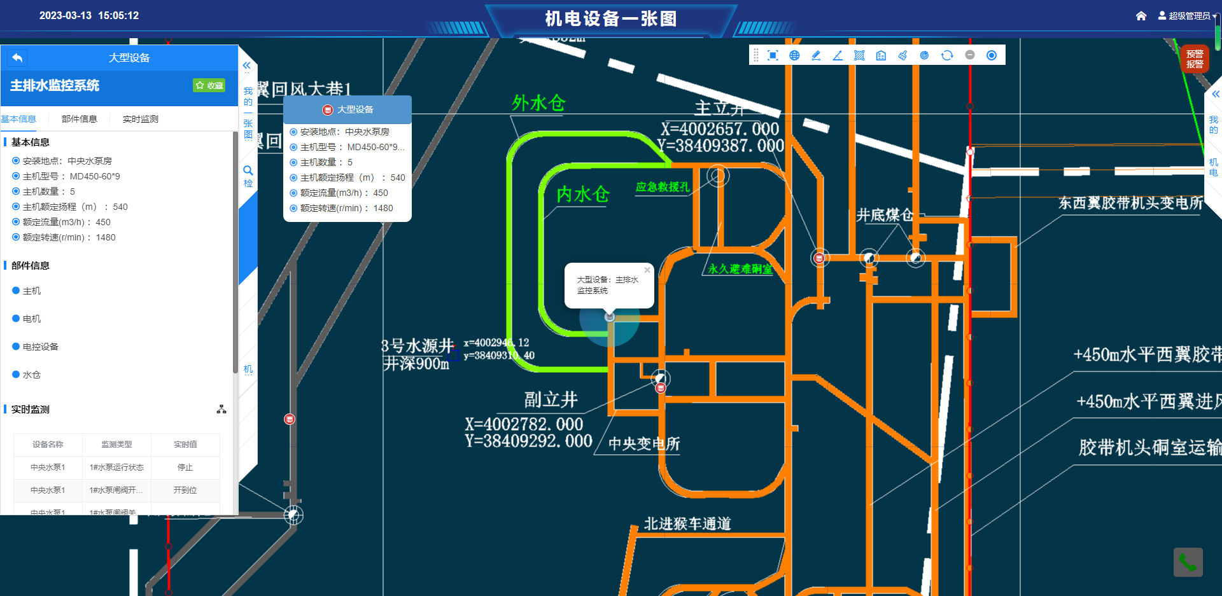1222x596 pixels.
Task: Collapse the left panel with double chevron
Action: 247,66
